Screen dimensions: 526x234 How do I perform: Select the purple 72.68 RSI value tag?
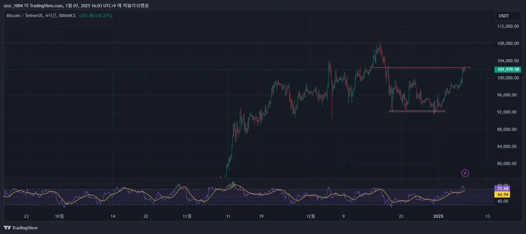[501, 188]
